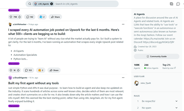The height and width of the screenshot is (111, 184).
Task: Click the 'Automation Specialists' bullet item
Action: [x=25, y=55]
